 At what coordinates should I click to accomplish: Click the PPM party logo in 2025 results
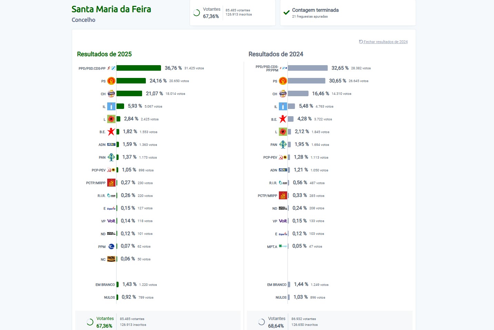click(111, 247)
